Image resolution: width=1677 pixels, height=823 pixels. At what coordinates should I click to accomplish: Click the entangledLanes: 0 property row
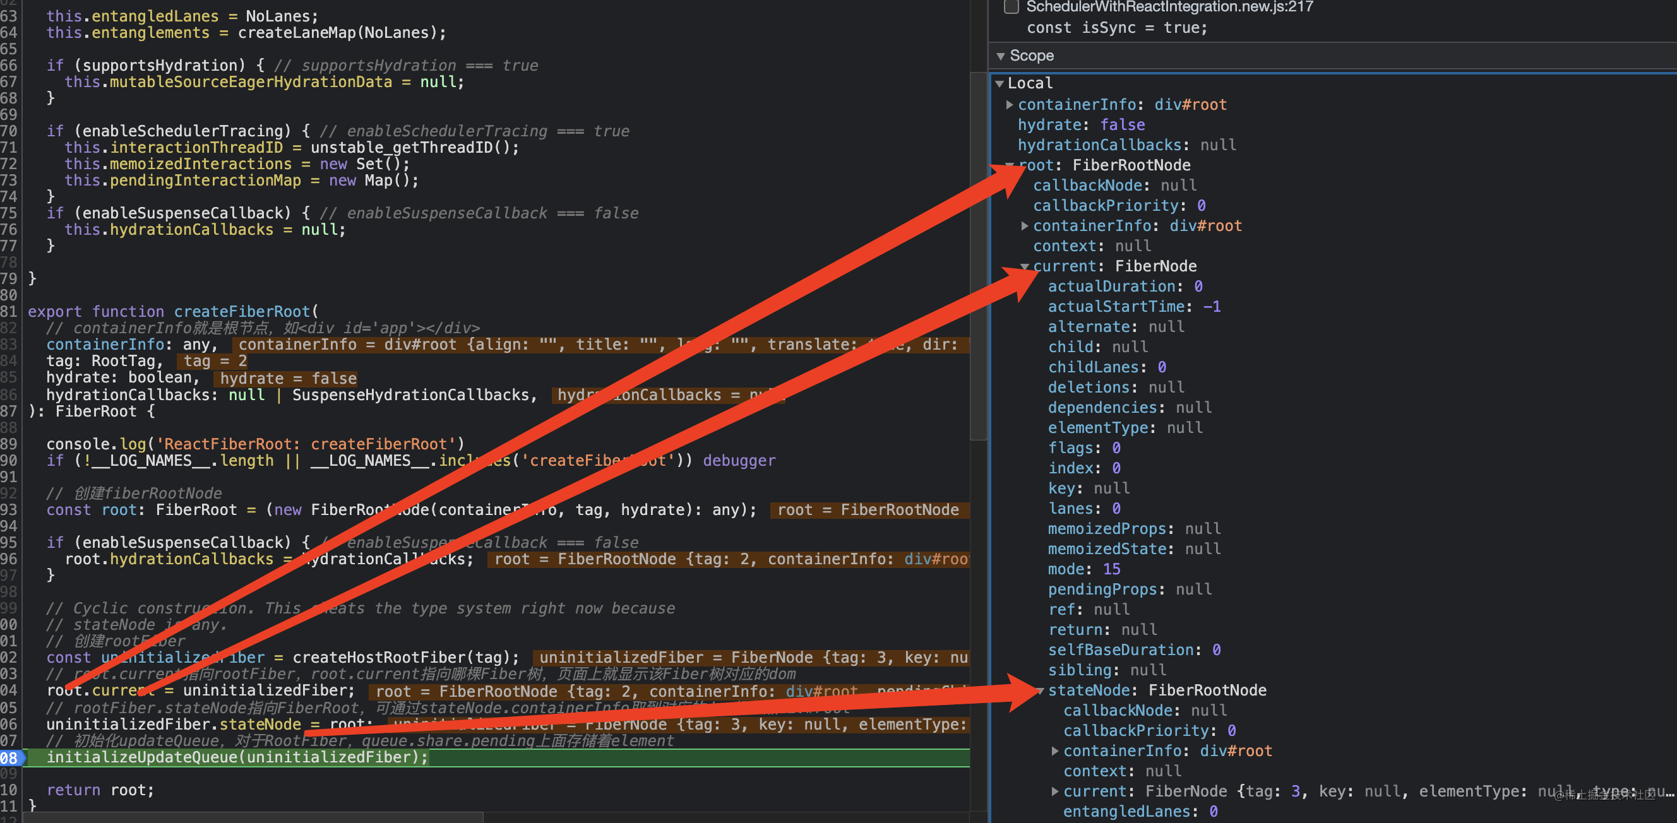coord(1140,812)
